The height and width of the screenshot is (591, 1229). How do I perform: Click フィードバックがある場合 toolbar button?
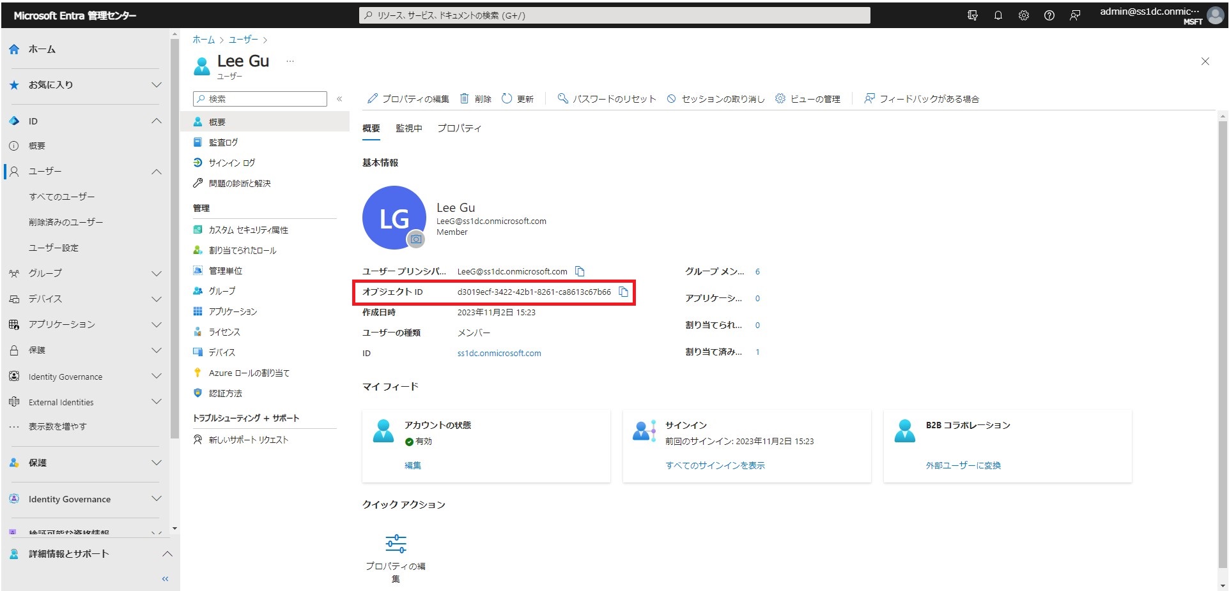(x=922, y=99)
